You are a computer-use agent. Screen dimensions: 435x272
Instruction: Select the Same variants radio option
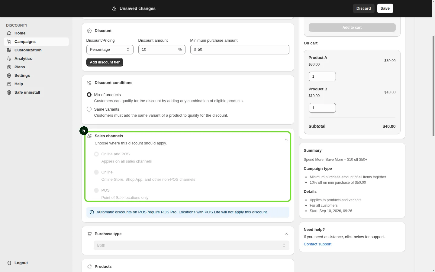(x=89, y=109)
